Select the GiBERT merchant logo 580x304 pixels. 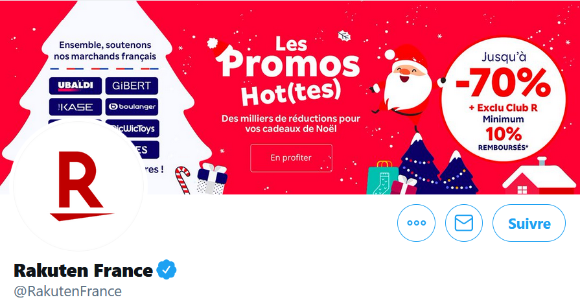[132, 86]
